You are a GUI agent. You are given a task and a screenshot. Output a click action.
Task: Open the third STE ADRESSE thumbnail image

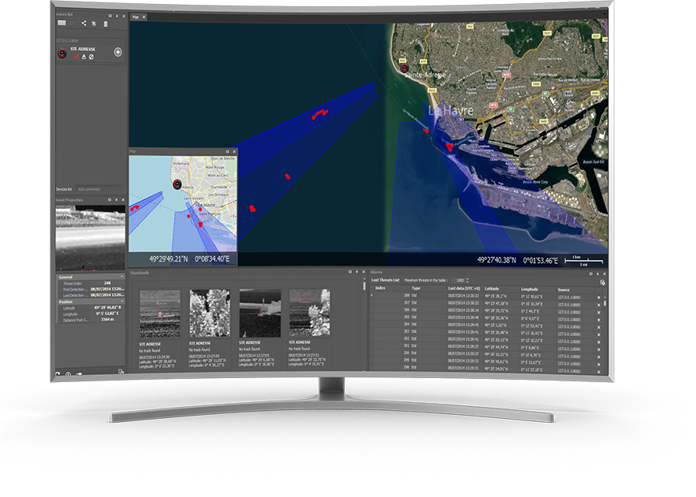point(259,311)
